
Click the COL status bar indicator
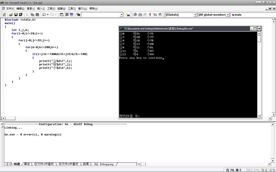pos(257,170)
